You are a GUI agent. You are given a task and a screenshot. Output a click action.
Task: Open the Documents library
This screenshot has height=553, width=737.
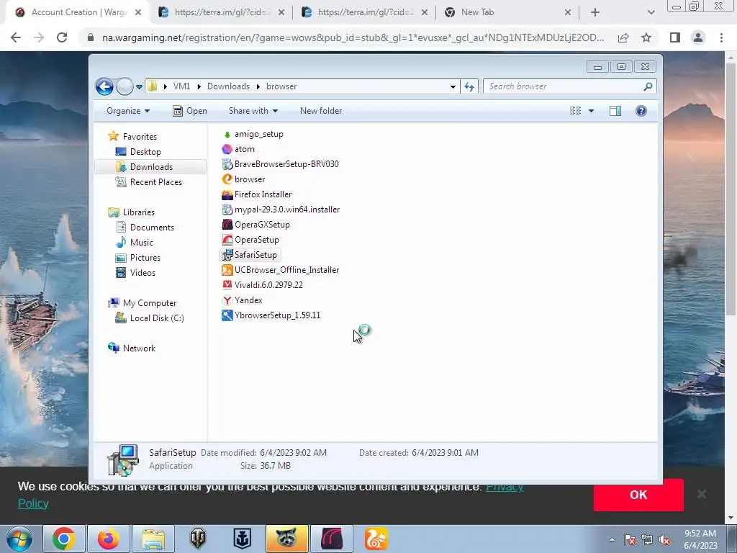(x=152, y=228)
